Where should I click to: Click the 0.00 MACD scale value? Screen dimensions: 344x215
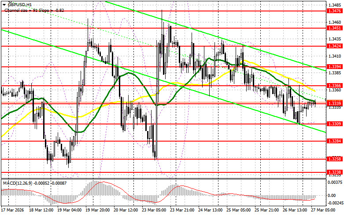click(x=331, y=196)
